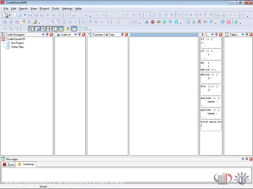Launch the CodeWizardAVR wizard hat icon
This screenshot has height=189, width=253.
pos(147,22)
